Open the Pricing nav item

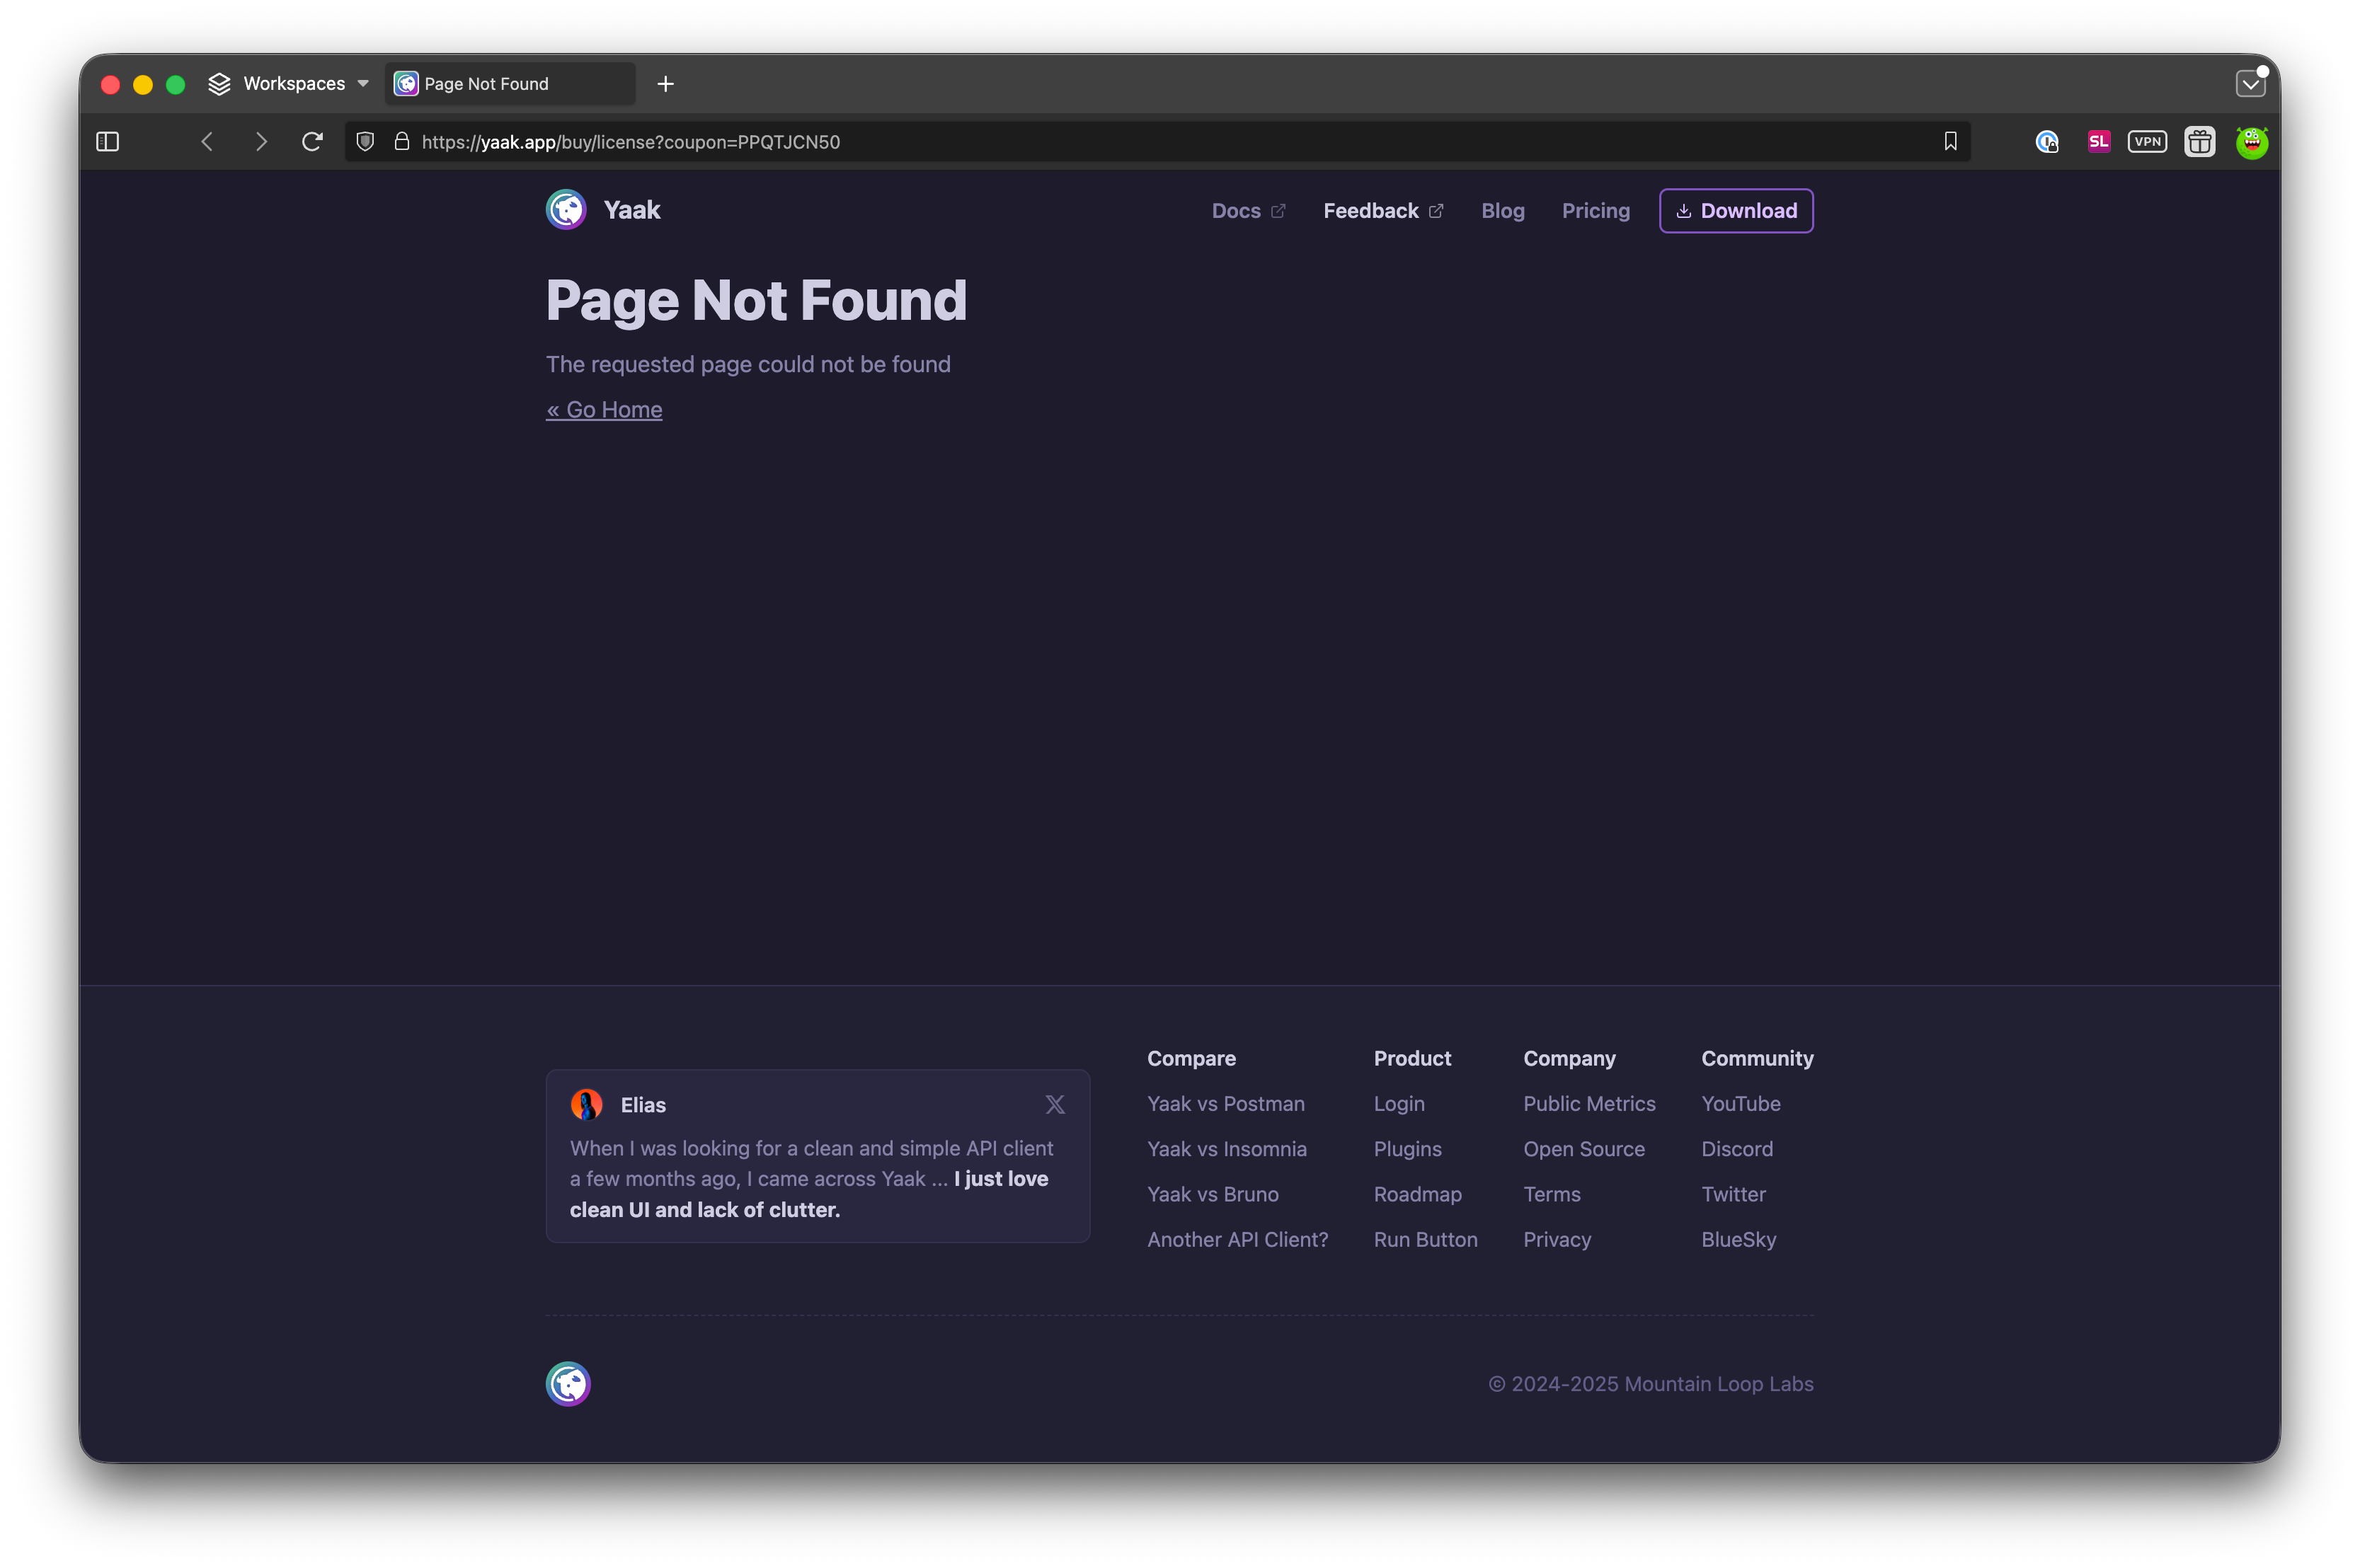pos(1595,211)
